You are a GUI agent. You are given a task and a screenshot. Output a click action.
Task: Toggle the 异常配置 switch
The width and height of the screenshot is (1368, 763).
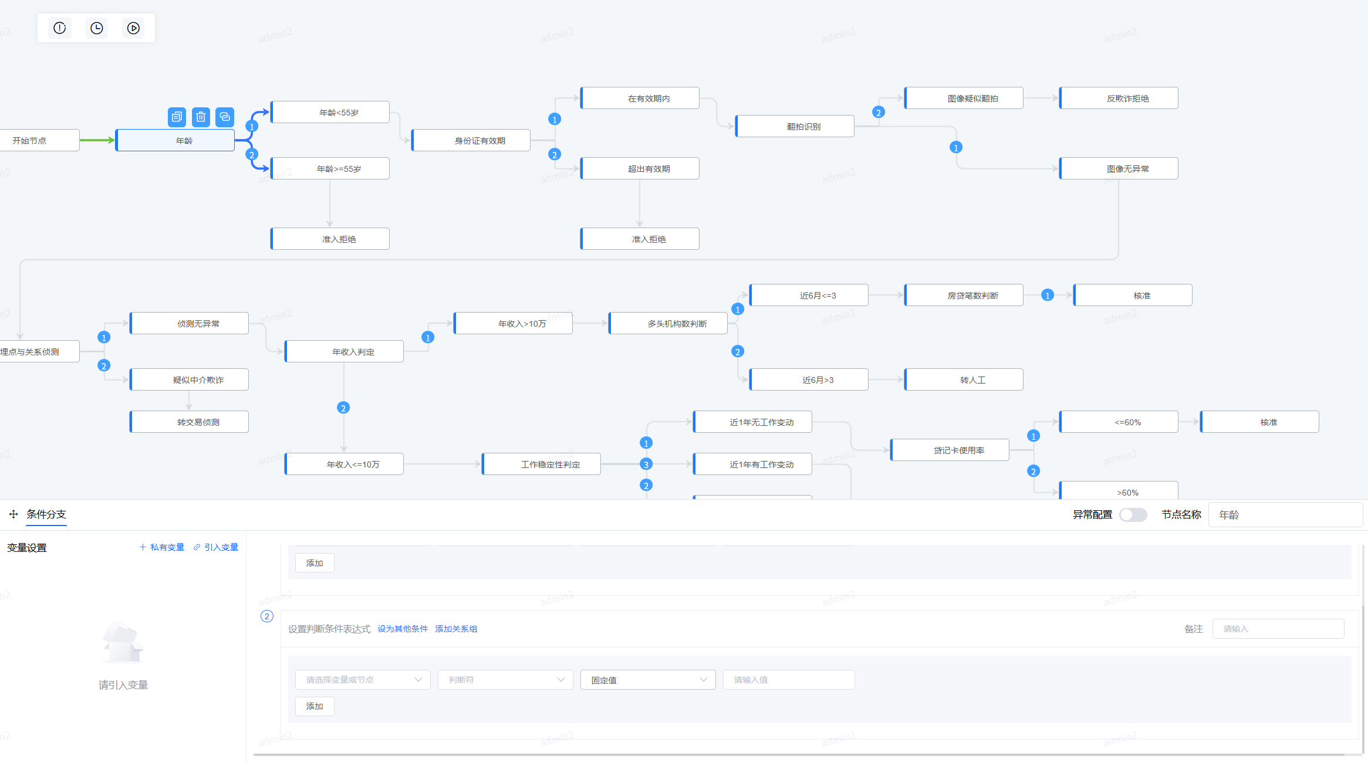click(1133, 514)
